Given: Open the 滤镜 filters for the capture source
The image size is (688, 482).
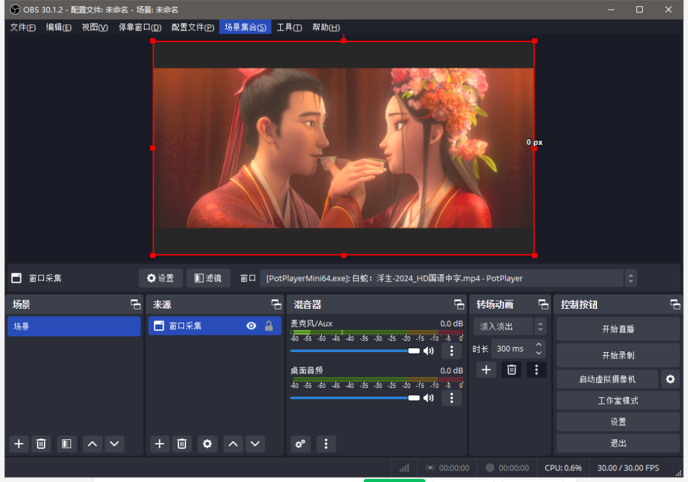Looking at the screenshot, I should 208,278.
